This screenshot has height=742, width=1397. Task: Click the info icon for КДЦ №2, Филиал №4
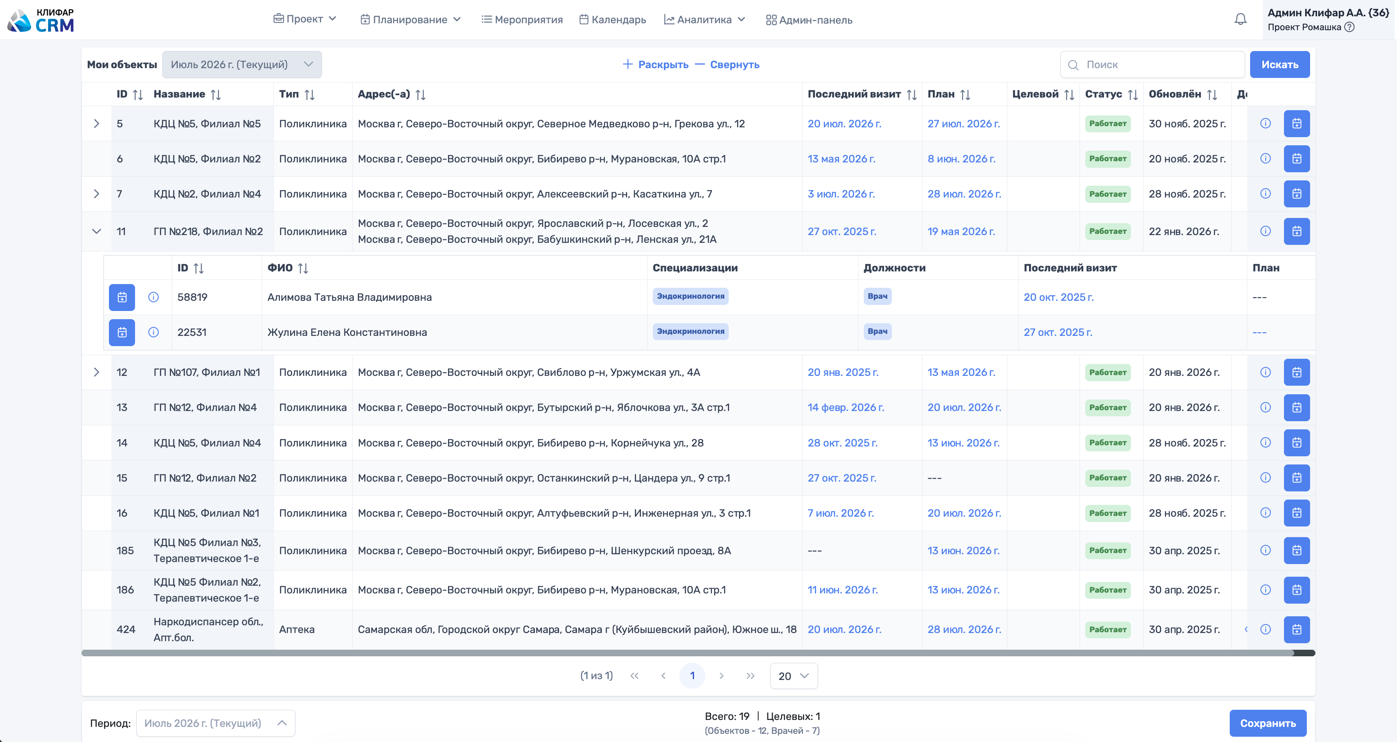coord(1265,193)
